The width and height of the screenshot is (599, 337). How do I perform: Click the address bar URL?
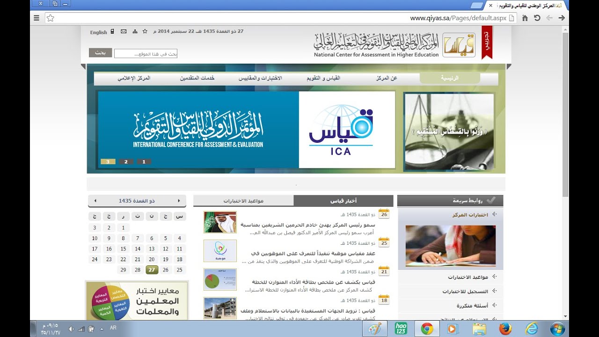click(x=458, y=18)
